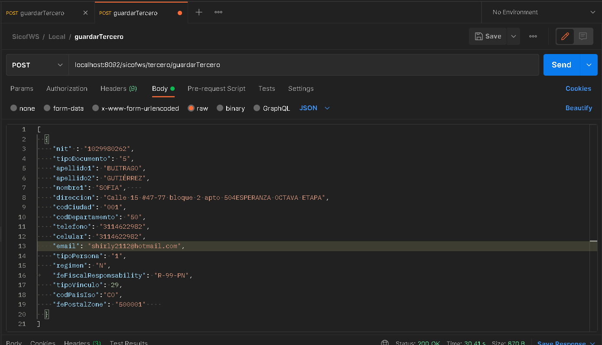This screenshot has width=602, height=345.
Task: Click the Beautify link
Action: tap(578, 108)
